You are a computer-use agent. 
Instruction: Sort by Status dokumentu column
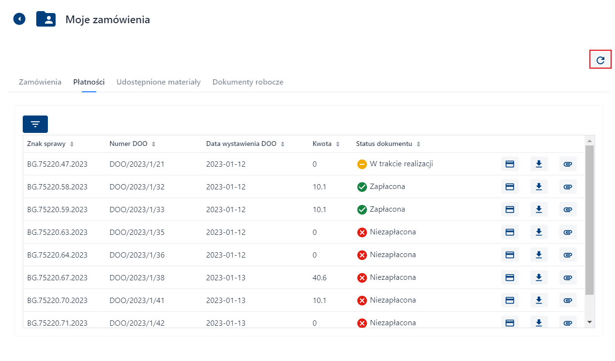418,144
